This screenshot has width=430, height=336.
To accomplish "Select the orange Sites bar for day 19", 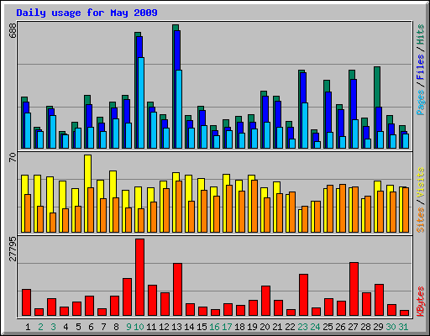I will pos(254,206).
